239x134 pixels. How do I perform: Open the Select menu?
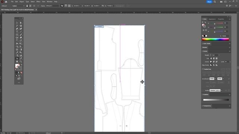(x=32, y=1)
